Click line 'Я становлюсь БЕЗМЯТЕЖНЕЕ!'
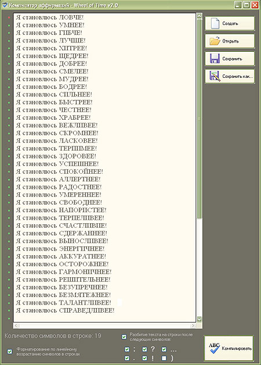261x365 pixels. point(63,295)
